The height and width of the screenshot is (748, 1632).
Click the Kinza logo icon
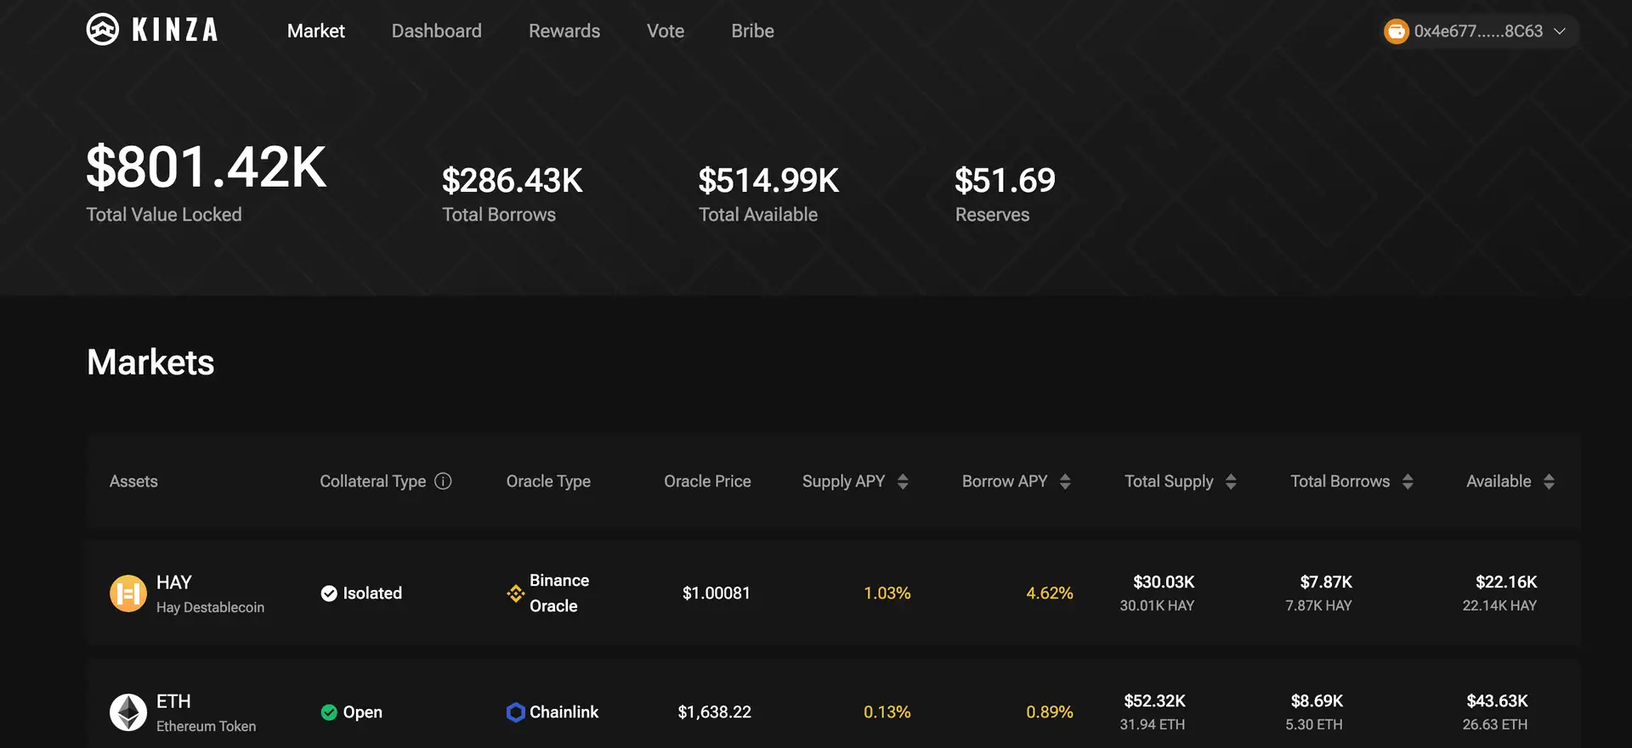[103, 30]
